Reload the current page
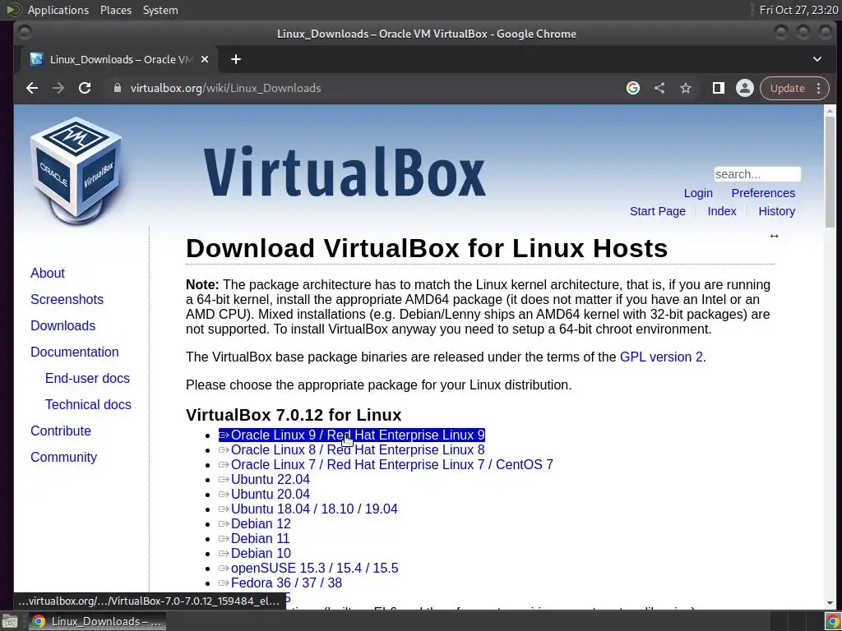842x631 pixels. coord(85,88)
